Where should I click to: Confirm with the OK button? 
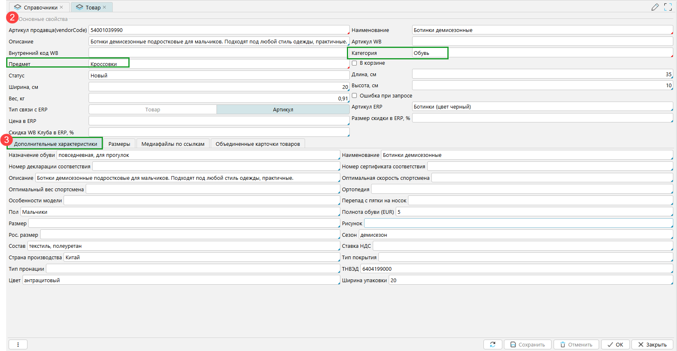pos(615,344)
